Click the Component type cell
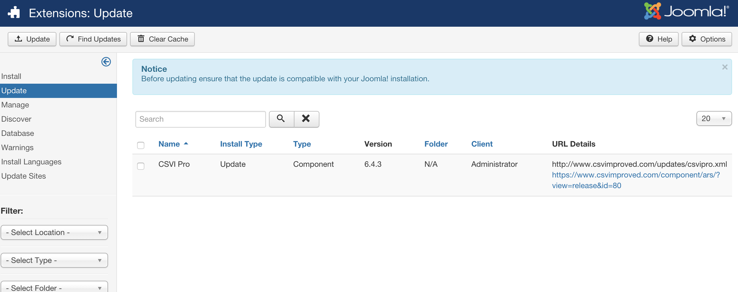This screenshot has height=292, width=738. tap(313, 164)
